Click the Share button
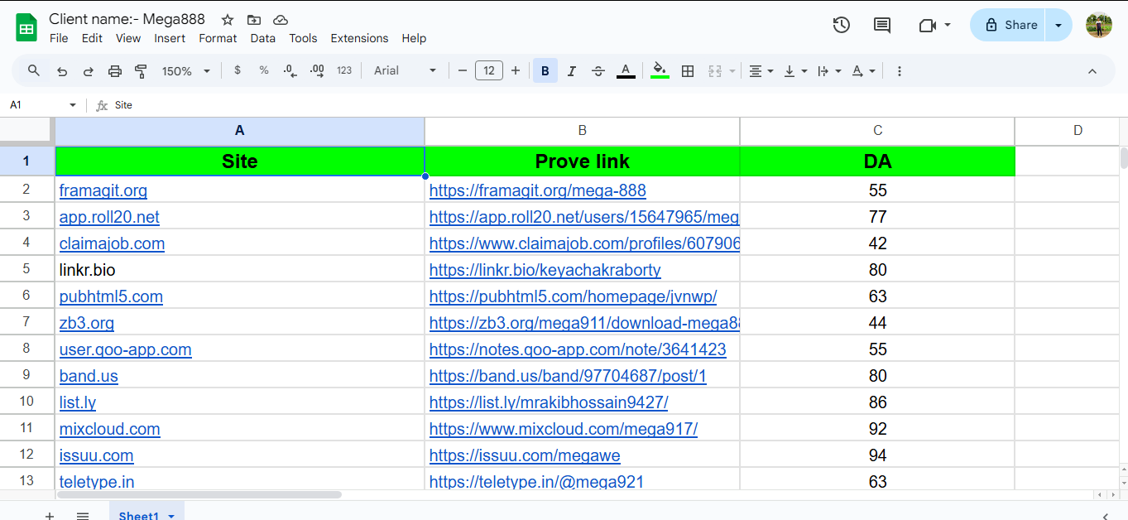This screenshot has width=1128, height=520. click(1008, 25)
